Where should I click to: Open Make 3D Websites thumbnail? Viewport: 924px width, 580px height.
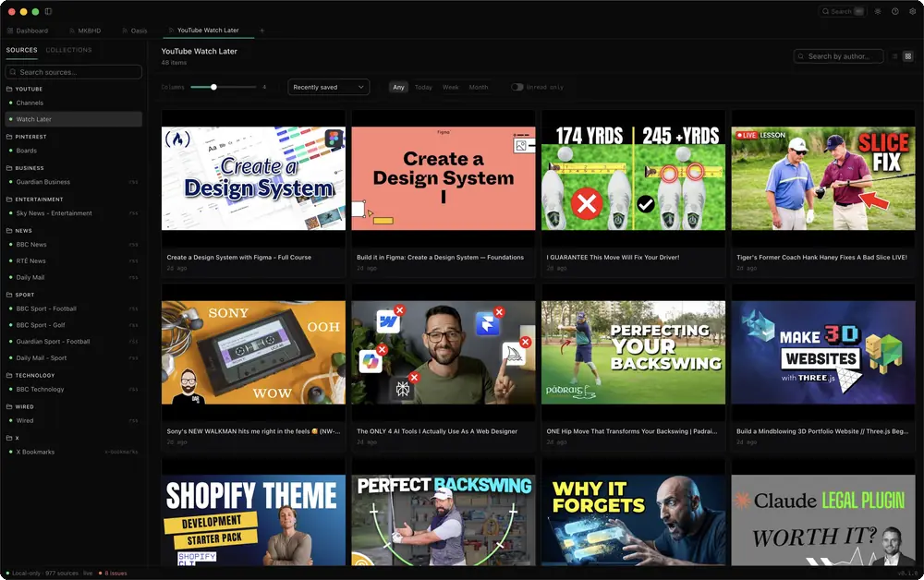[x=823, y=353]
